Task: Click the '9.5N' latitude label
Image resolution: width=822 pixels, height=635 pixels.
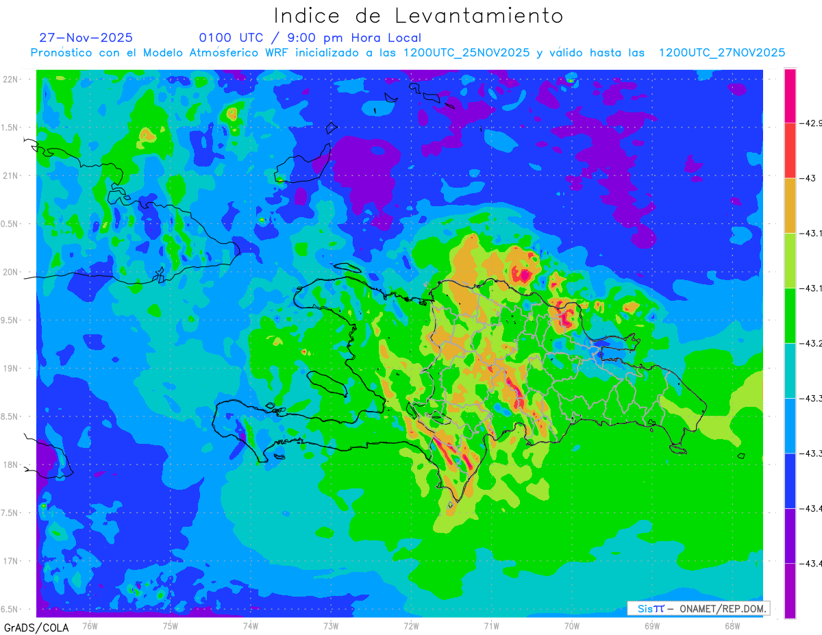Action: coord(9,320)
